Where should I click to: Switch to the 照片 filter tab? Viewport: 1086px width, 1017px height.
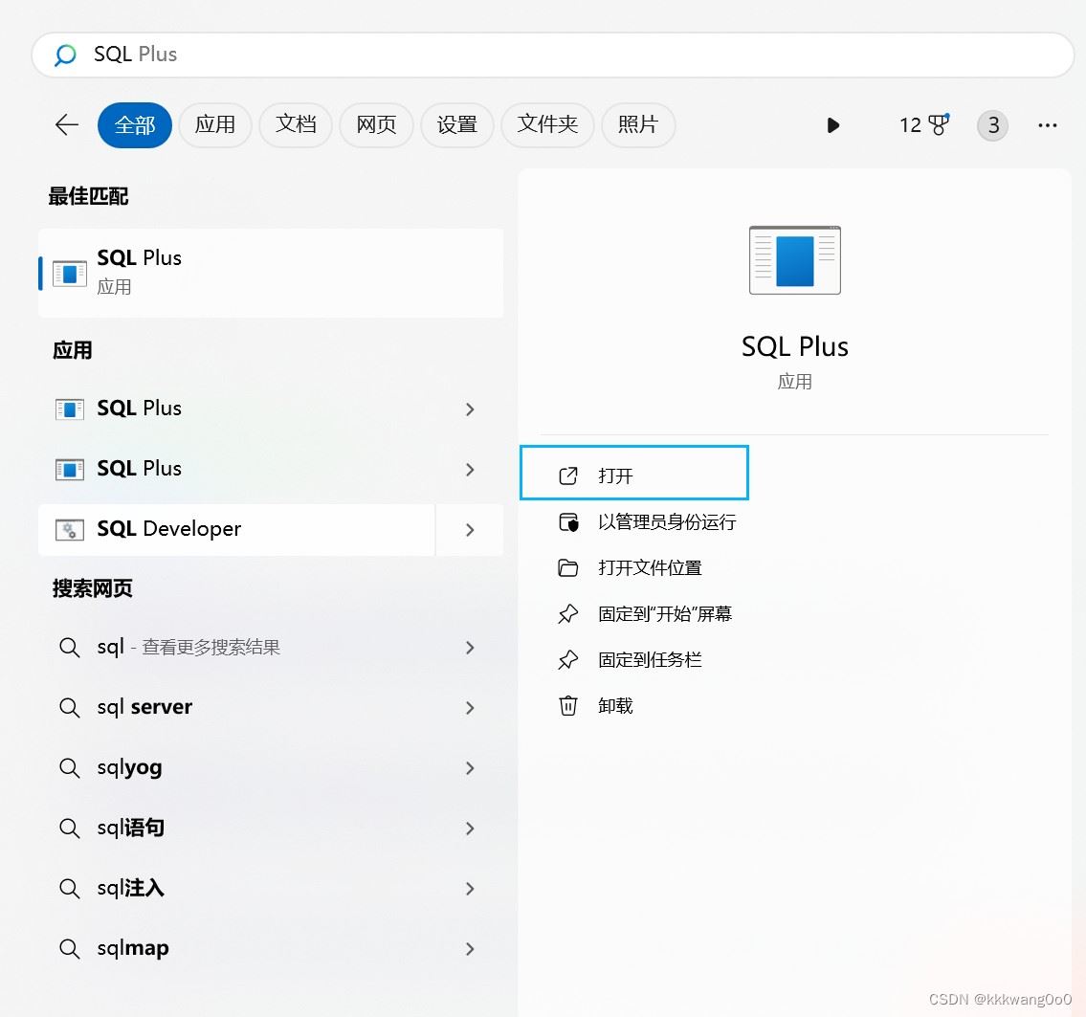638,125
